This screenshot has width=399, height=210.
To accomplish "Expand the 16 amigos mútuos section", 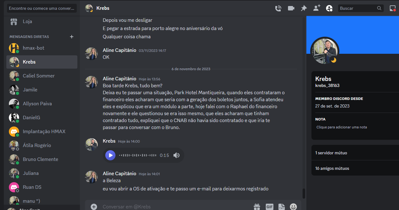I will click(355, 168).
